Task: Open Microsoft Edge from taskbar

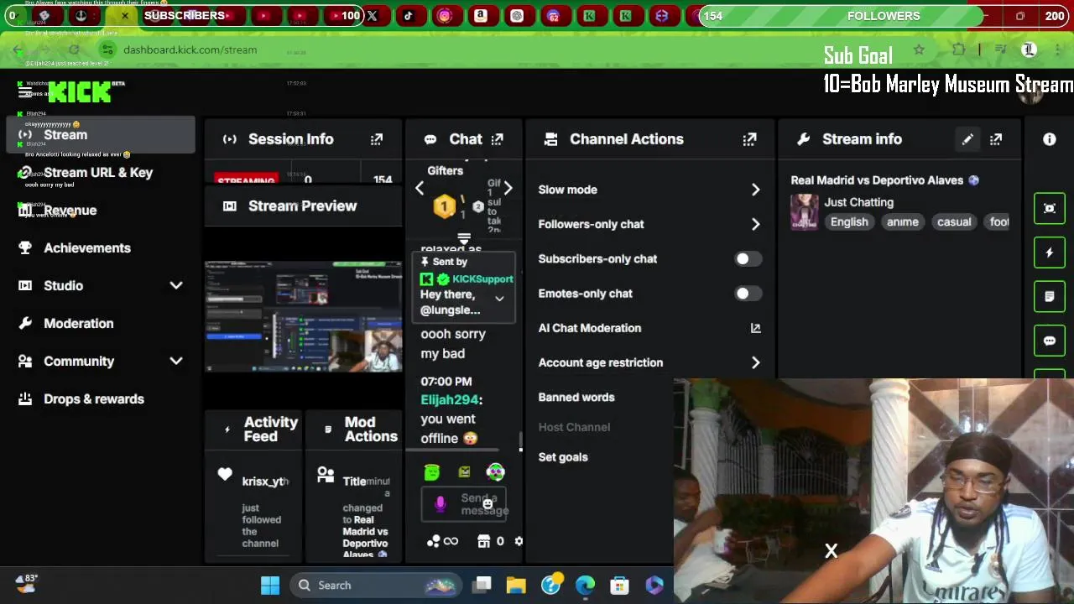Action: [x=585, y=585]
